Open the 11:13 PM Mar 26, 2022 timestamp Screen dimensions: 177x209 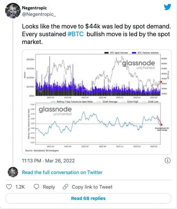click(48, 160)
